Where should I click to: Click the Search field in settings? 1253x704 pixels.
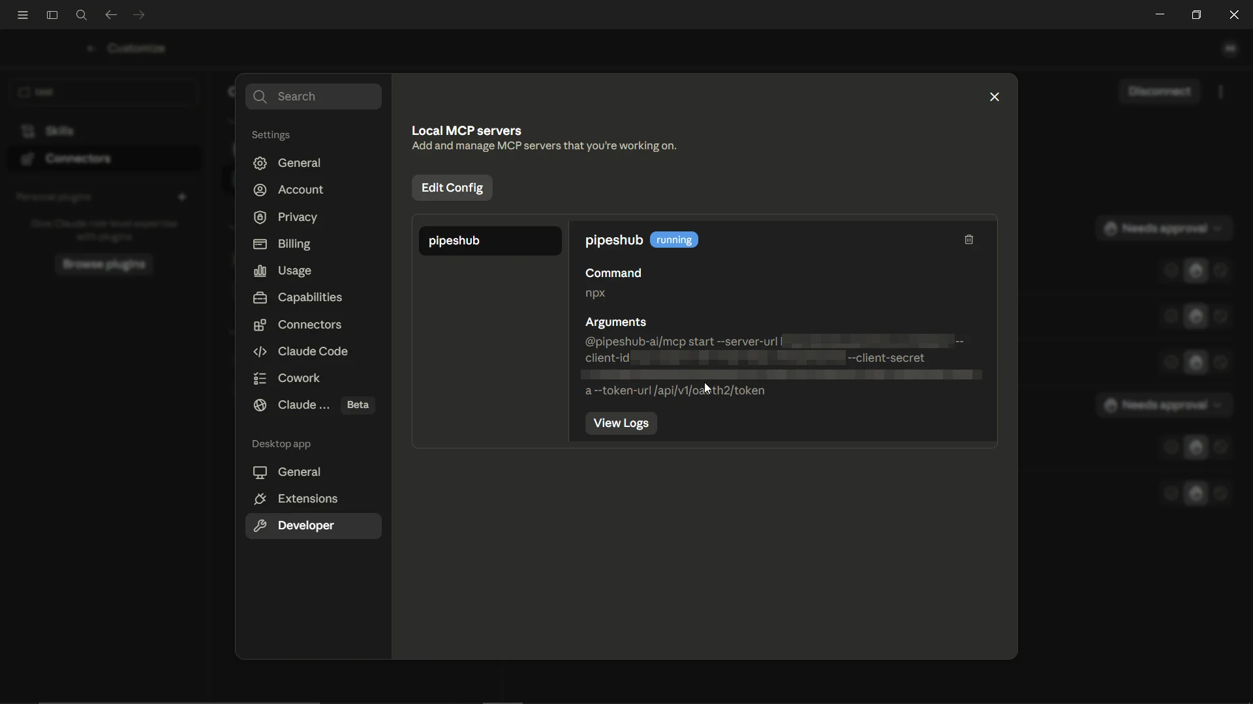[x=313, y=96]
